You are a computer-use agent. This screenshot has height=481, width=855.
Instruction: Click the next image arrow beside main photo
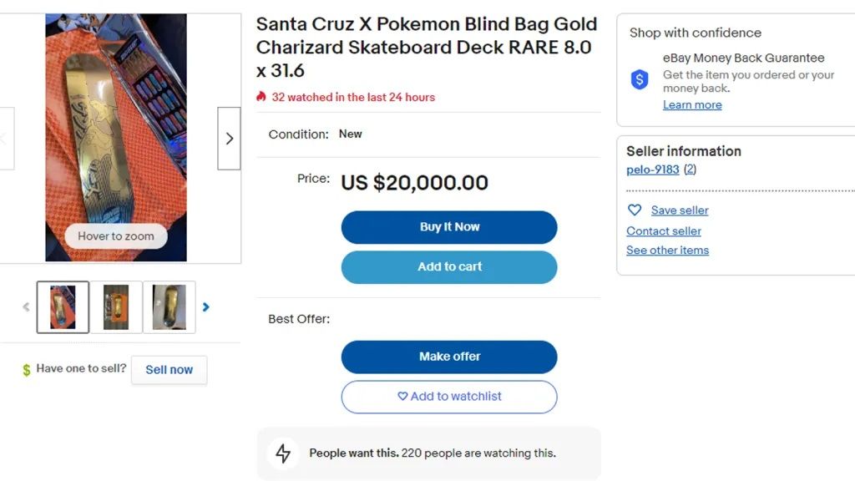229,139
